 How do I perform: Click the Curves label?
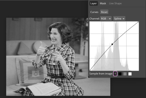click(x=94, y=12)
